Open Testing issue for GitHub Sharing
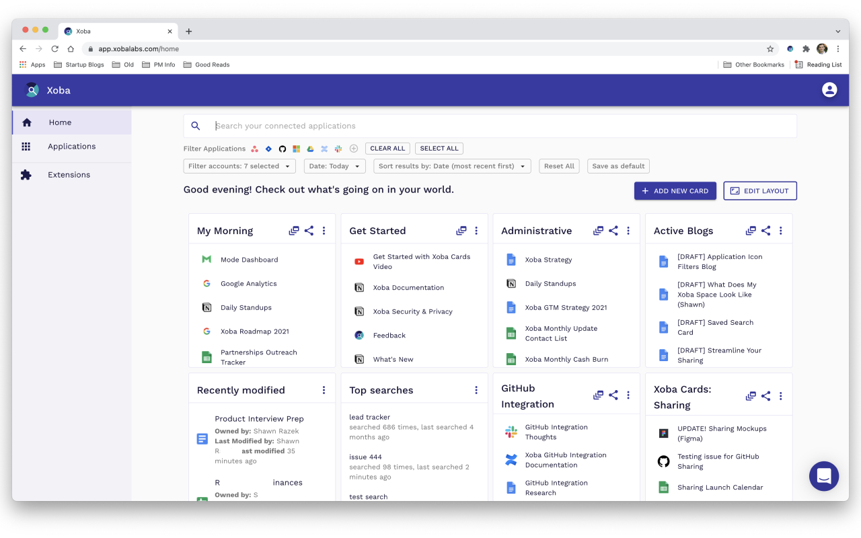 [x=718, y=461]
